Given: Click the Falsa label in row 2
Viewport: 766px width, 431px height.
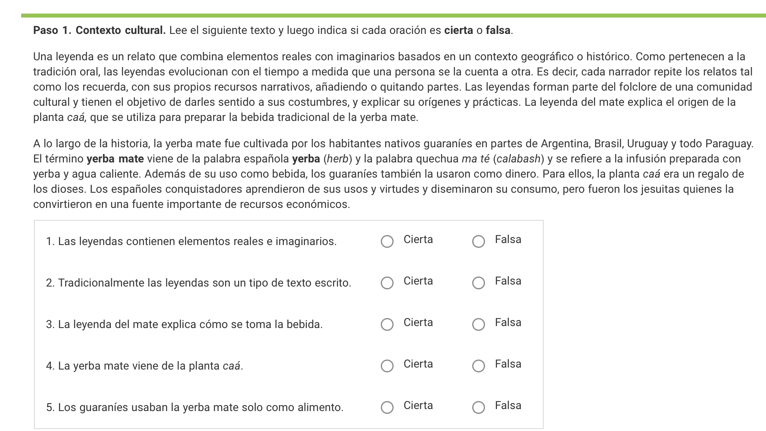Looking at the screenshot, I should pyautogui.click(x=508, y=281).
